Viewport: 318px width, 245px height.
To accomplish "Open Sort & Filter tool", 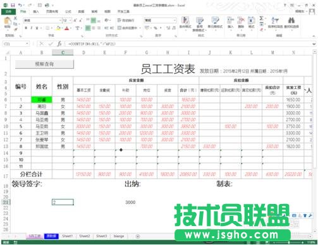I will (275, 23).
